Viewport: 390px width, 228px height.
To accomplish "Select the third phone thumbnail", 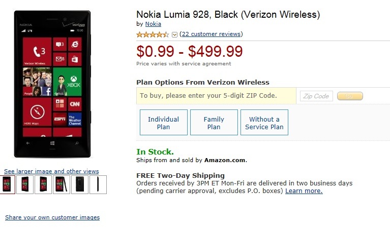I will point(43,184).
